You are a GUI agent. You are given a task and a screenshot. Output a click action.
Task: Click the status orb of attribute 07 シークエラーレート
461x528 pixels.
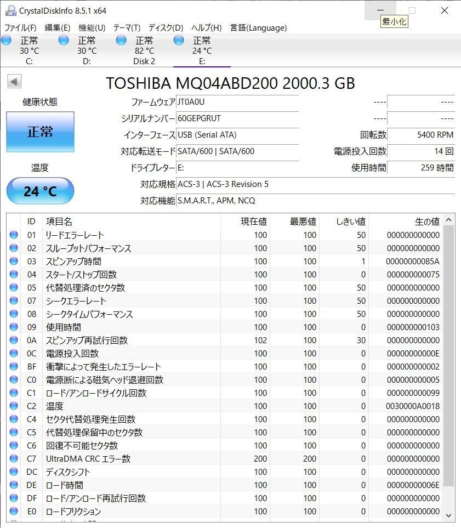pos(14,300)
